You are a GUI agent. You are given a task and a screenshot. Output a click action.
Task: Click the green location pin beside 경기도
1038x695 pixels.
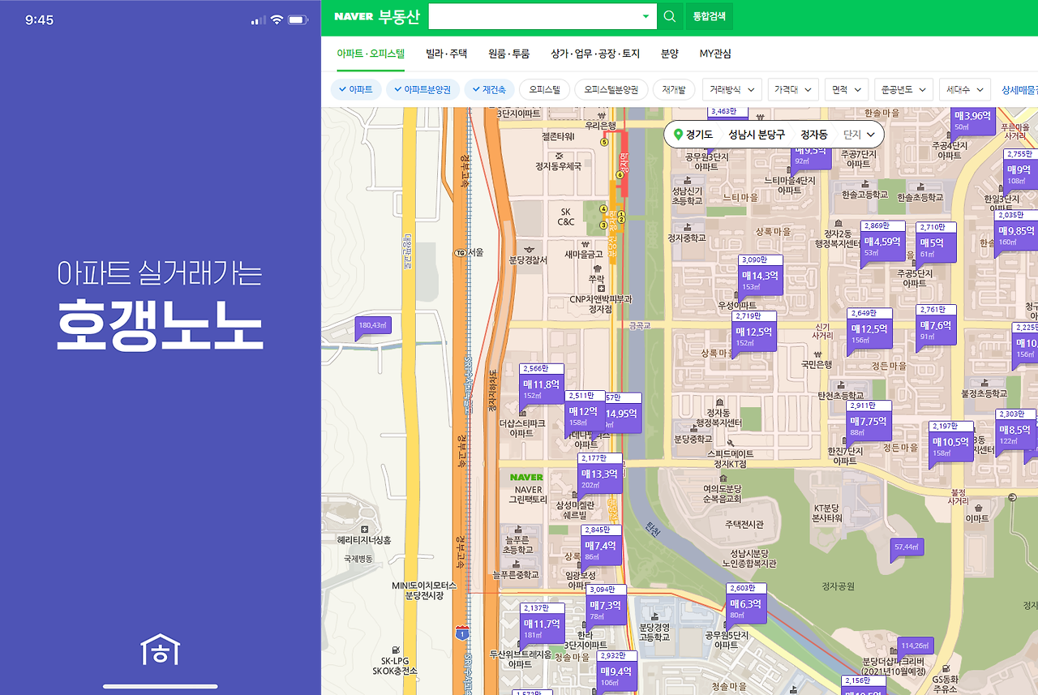click(x=678, y=134)
